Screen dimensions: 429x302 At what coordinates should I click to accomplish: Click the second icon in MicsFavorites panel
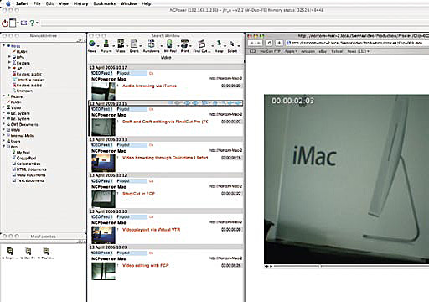tap(28, 251)
